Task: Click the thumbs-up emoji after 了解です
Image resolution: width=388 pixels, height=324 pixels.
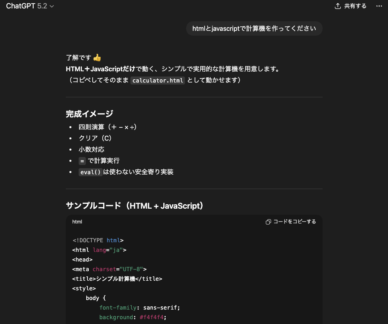Action: click(x=97, y=58)
